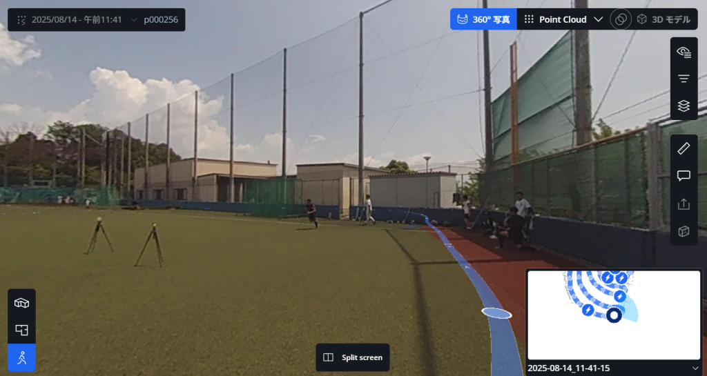The image size is (707, 376).
Task: Switch to the 360° 写真 tab
Action: (483, 19)
